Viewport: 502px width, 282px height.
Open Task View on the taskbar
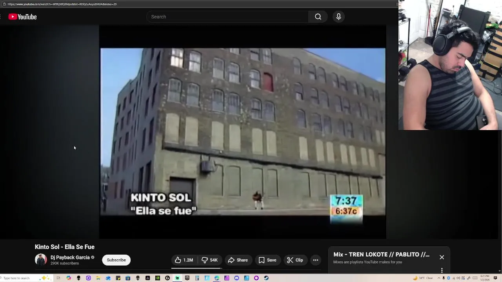point(58,278)
